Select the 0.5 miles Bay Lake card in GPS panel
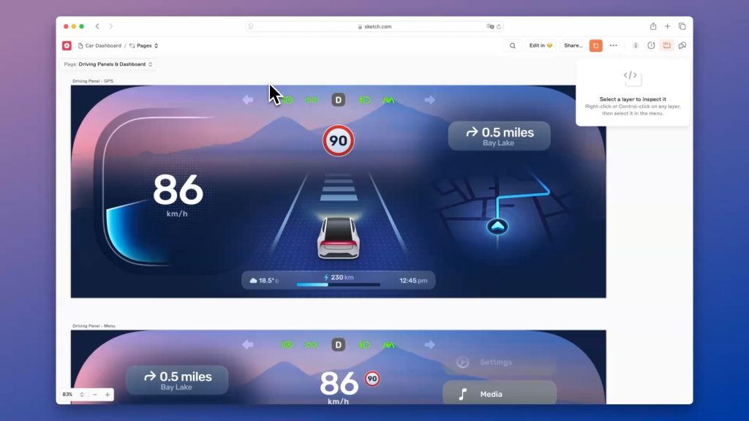The image size is (749, 421). pos(499,136)
